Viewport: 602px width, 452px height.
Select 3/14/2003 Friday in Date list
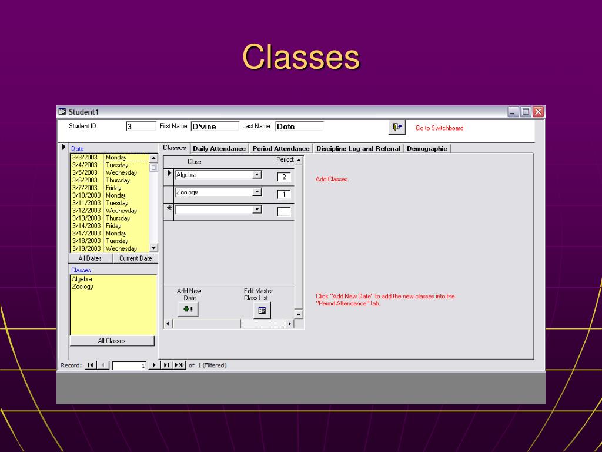coord(110,225)
